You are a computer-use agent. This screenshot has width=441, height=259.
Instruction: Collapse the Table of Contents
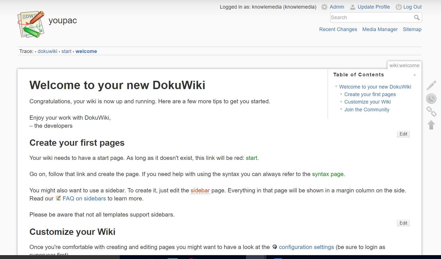(x=415, y=75)
